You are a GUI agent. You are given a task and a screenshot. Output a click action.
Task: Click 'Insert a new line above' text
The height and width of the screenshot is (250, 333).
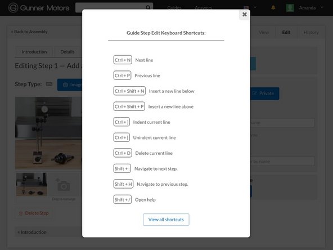click(171, 107)
